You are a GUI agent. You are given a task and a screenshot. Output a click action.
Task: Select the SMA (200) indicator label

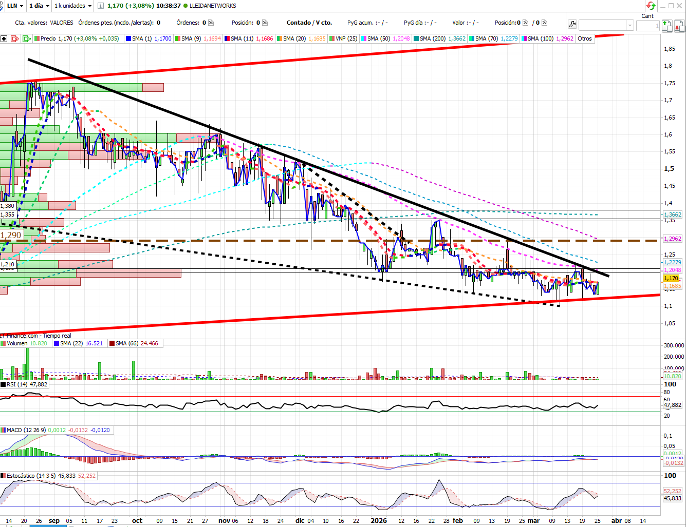[x=432, y=38]
